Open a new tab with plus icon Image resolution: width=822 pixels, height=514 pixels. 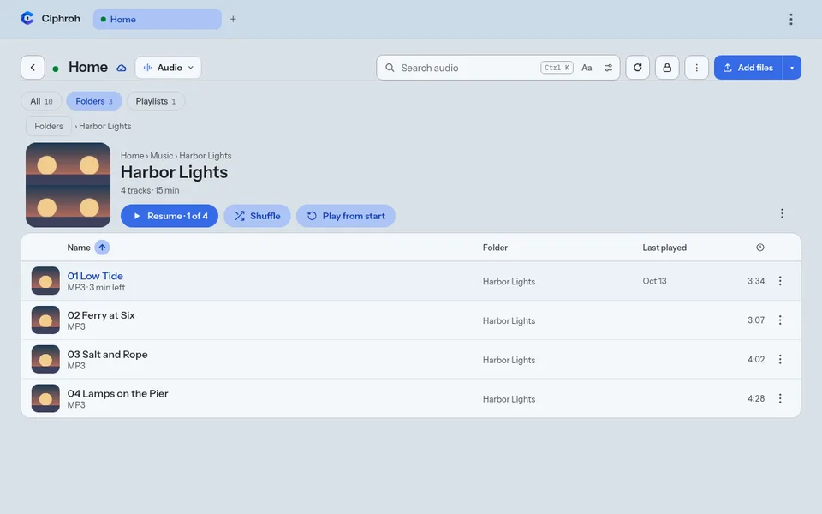click(x=233, y=19)
